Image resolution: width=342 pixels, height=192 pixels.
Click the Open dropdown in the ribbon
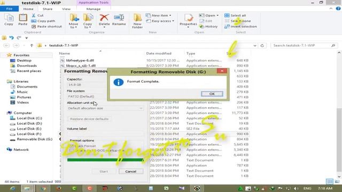[209, 15]
